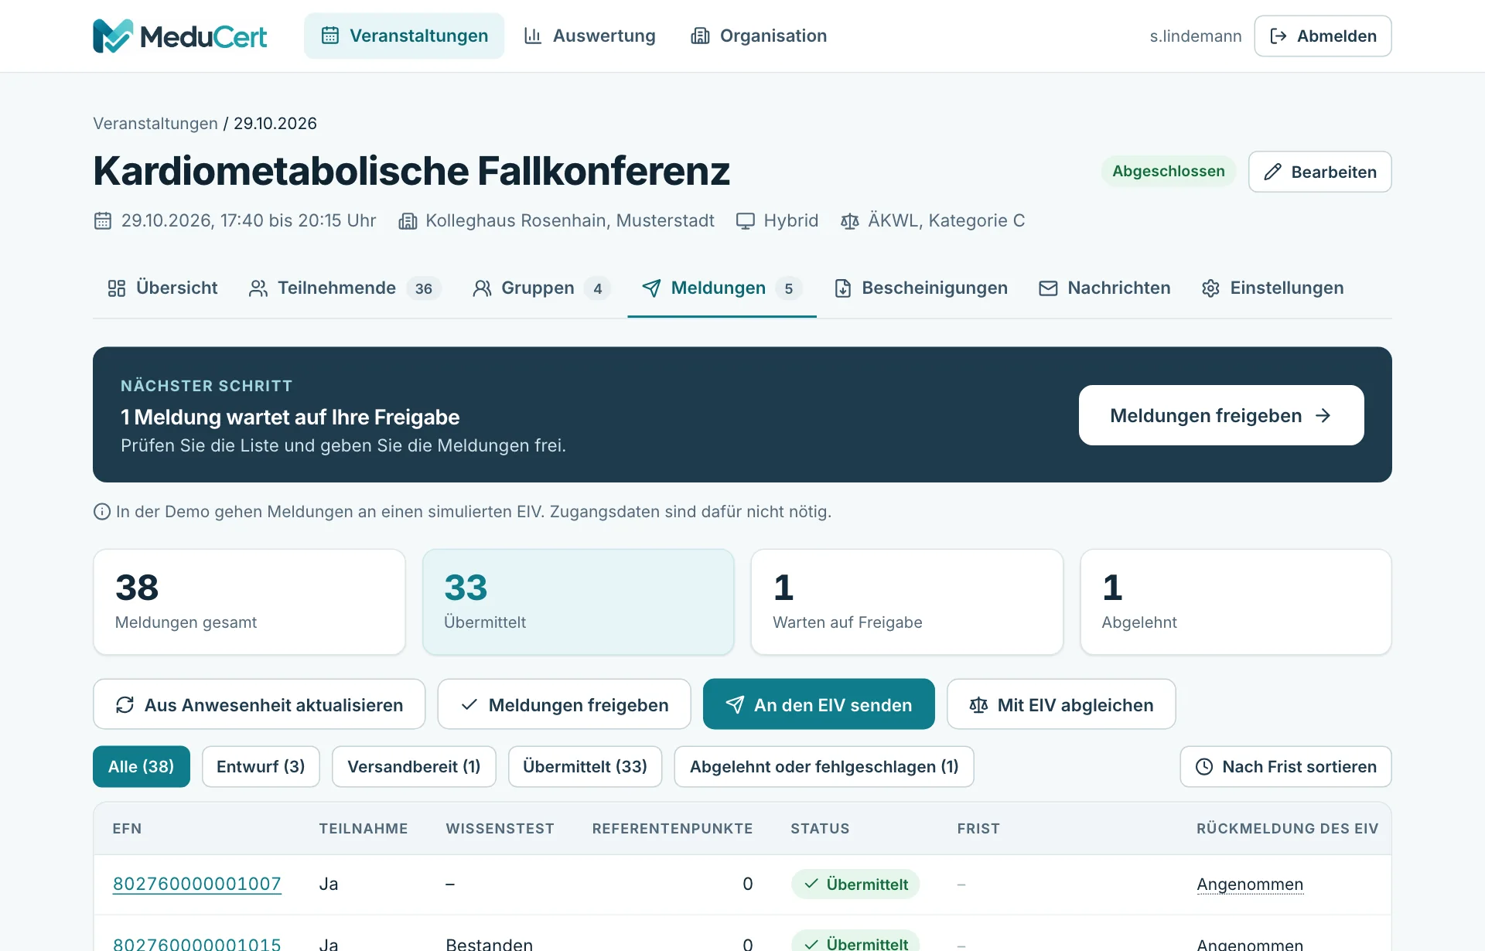
Task: Click the Kolleghaus Rosenhain, Musterstadt location text
Action: (570, 221)
